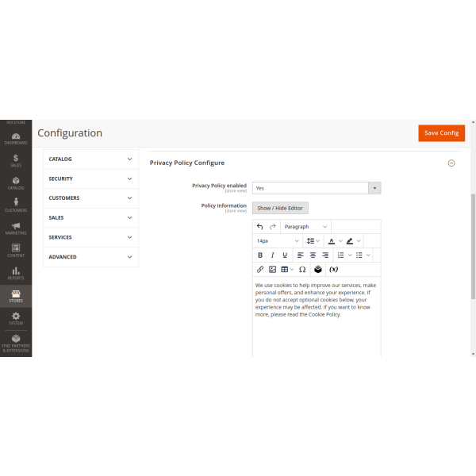Click Show / Hide Editor button
The width and height of the screenshot is (476, 476).
click(x=280, y=208)
